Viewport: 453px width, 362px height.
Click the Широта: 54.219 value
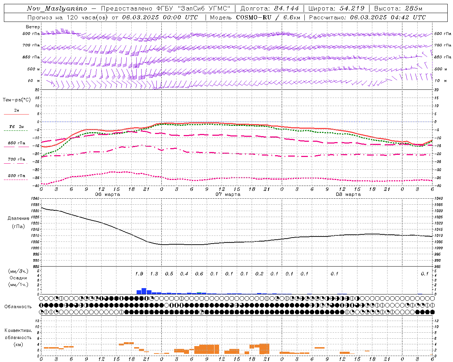click(337, 8)
